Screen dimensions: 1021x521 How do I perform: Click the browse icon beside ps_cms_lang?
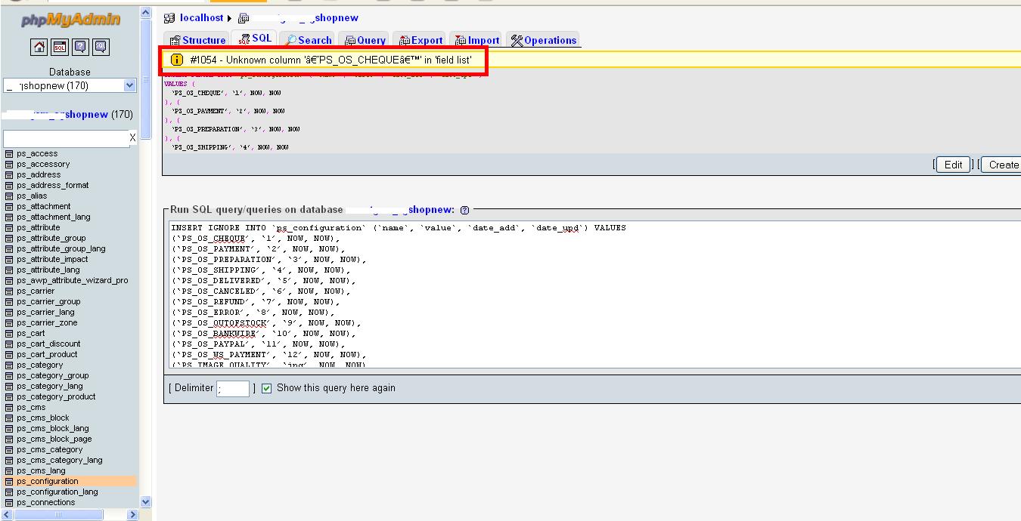(9, 470)
